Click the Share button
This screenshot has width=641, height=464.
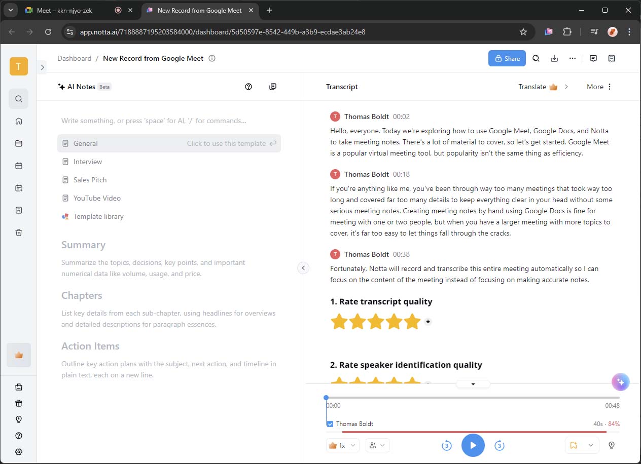[507, 58]
